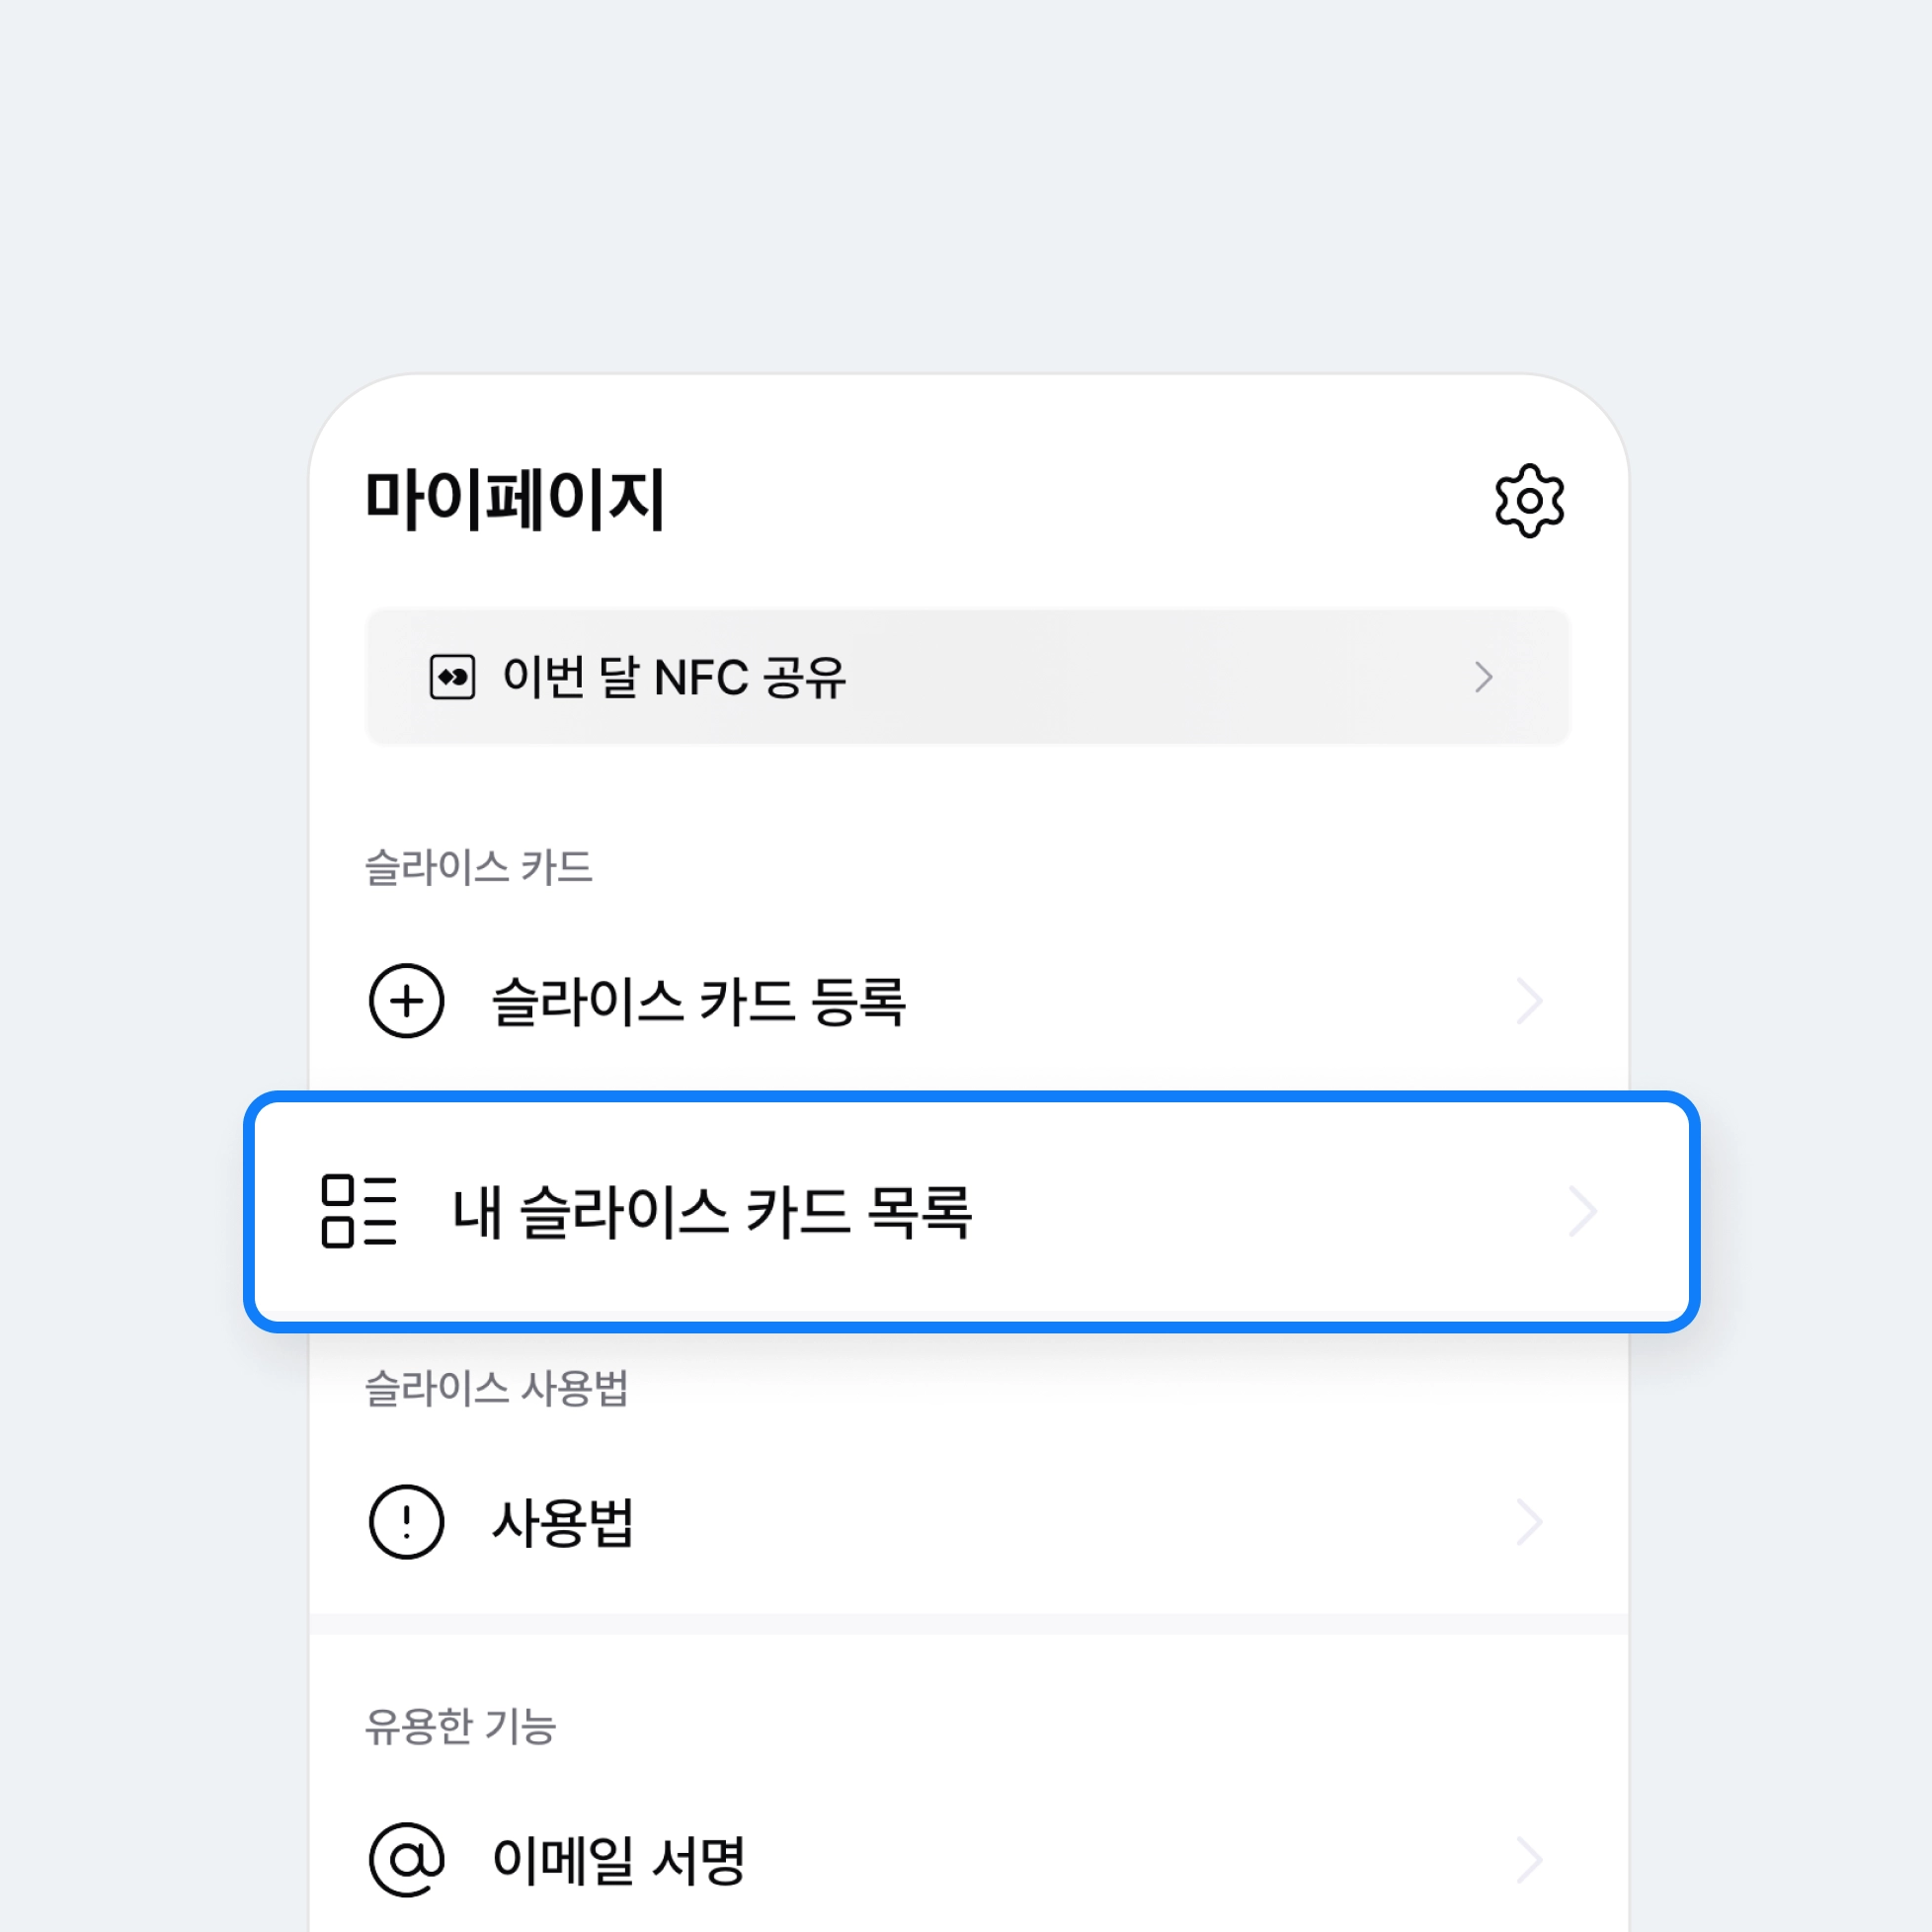Tap the plus circle icon
Viewport: 1932px width, 1932px height.
406,1001
